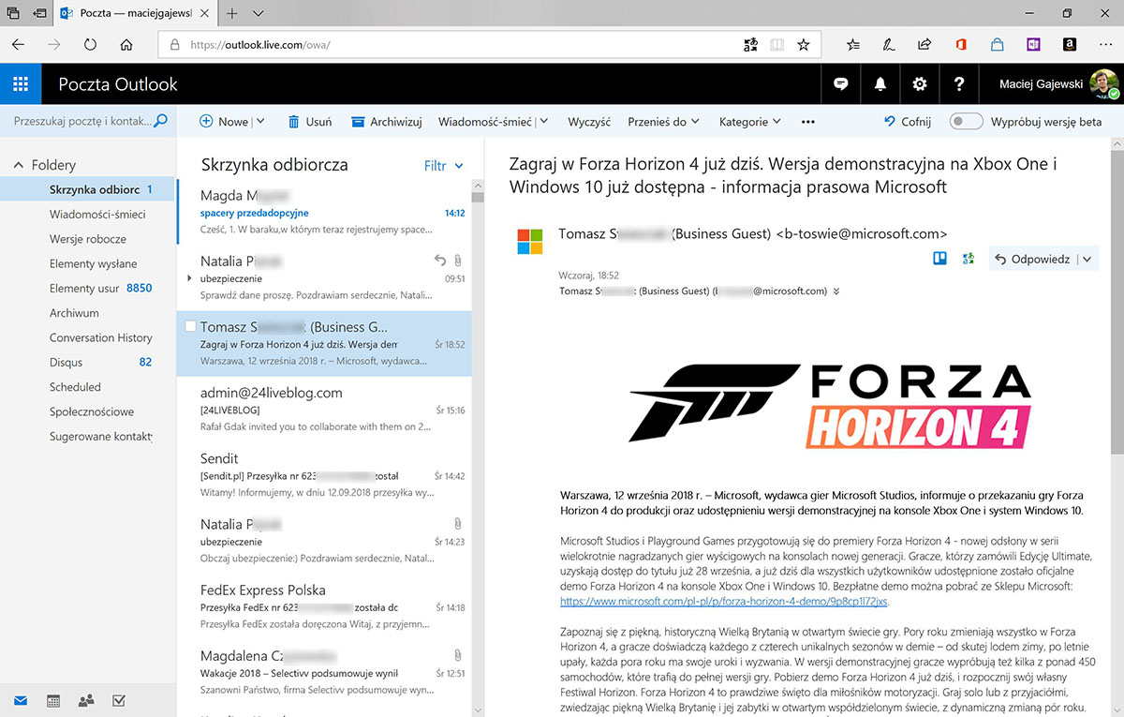Reply with Odpowiedz button
Viewport: 1124px width, 717px height.
pyautogui.click(x=1032, y=260)
